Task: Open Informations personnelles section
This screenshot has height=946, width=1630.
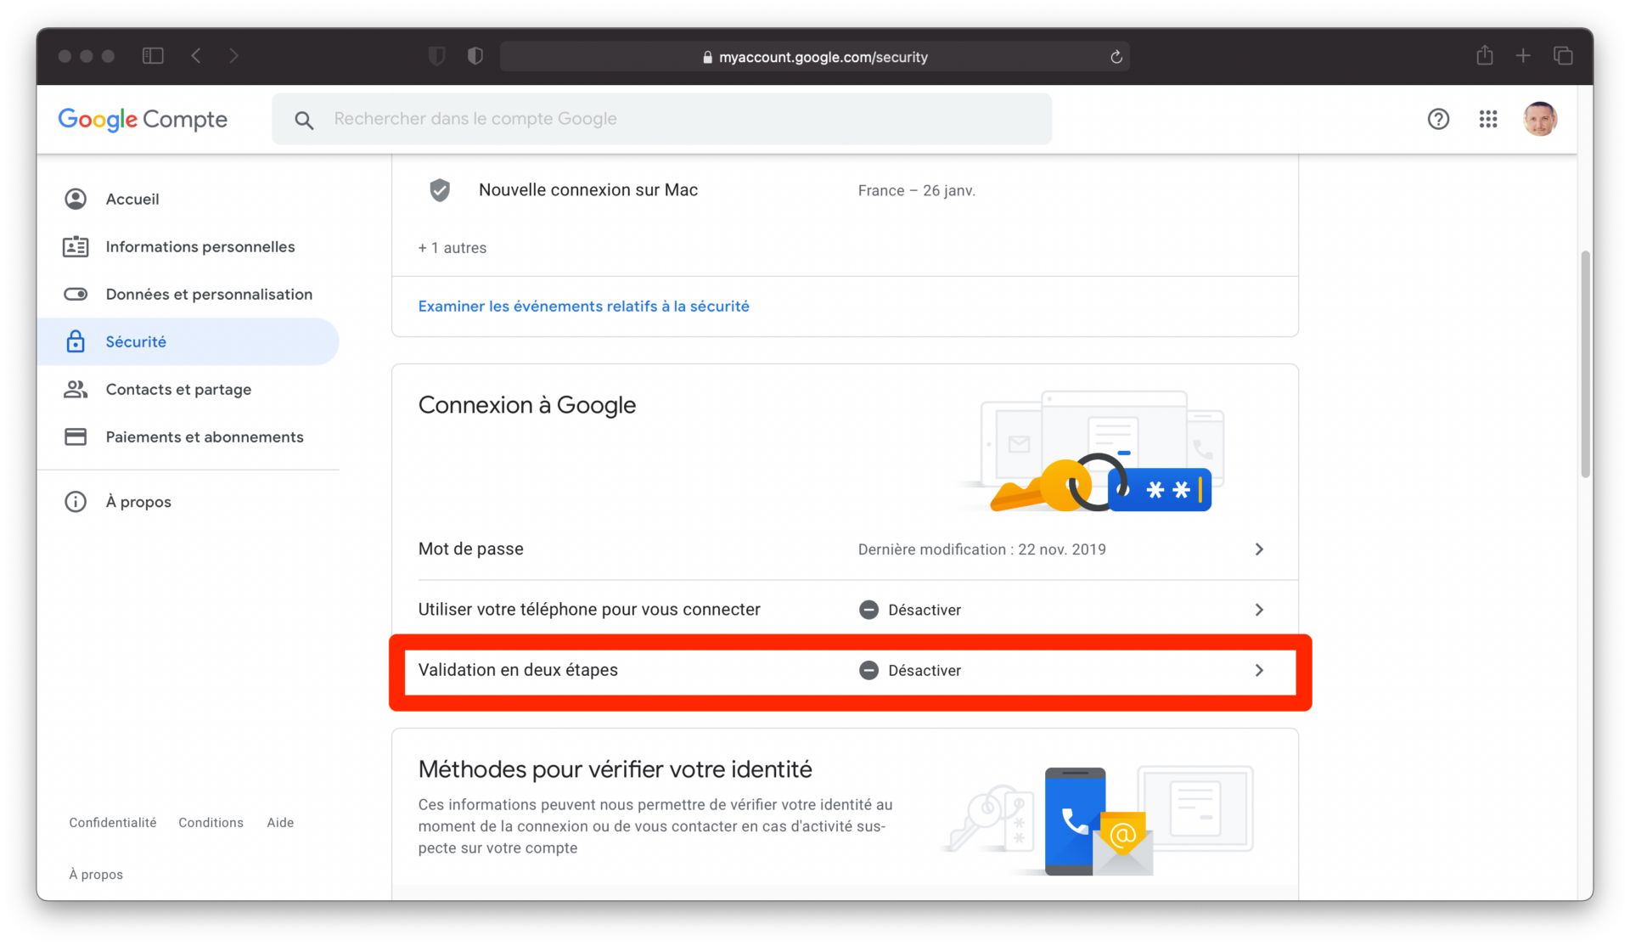Action: click(188, 246)
